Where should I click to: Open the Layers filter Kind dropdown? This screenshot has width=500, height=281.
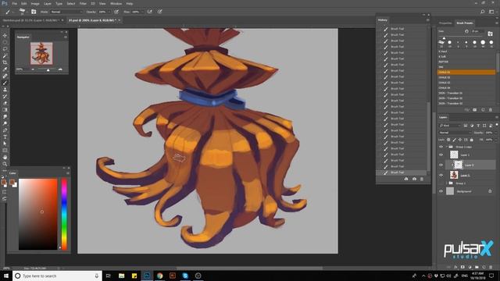(x=450, y=126)
